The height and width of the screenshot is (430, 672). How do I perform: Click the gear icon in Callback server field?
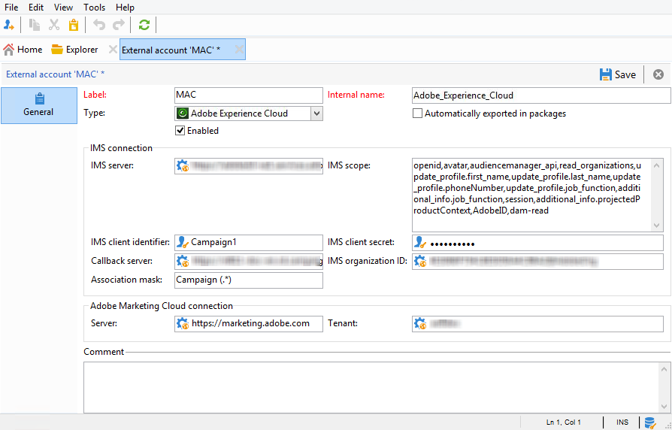point(183,261)
